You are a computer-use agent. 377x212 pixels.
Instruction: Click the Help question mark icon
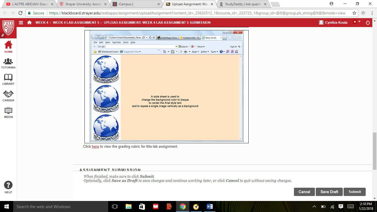coord(8,185)
